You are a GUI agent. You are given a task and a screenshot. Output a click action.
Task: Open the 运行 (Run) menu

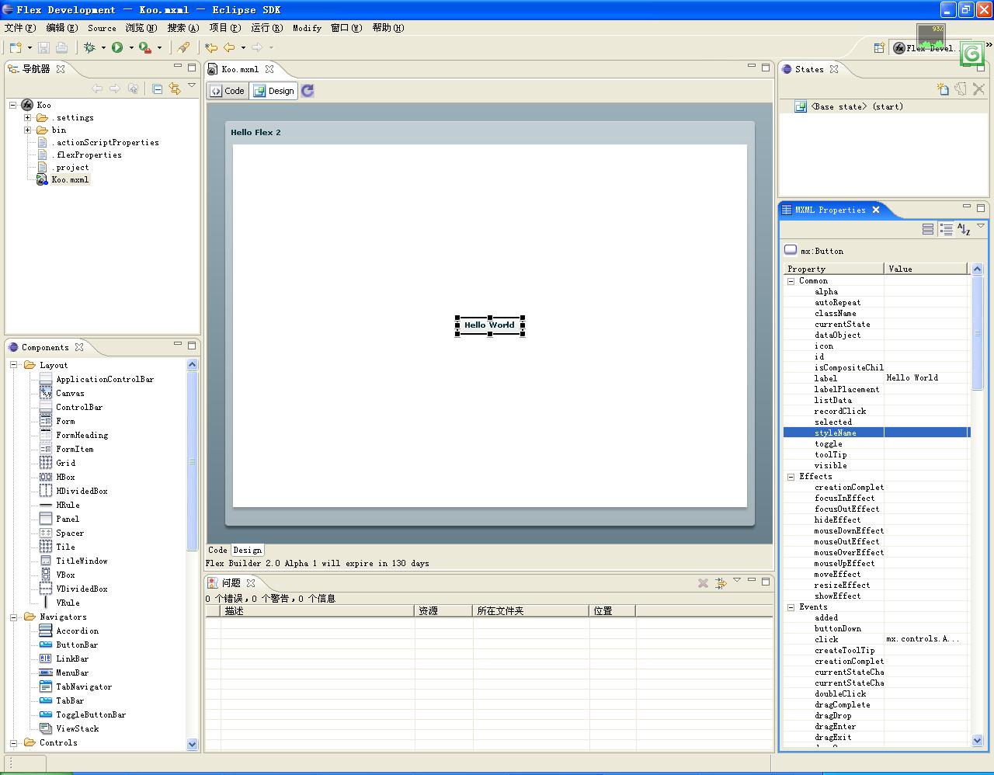pos(266,28)
